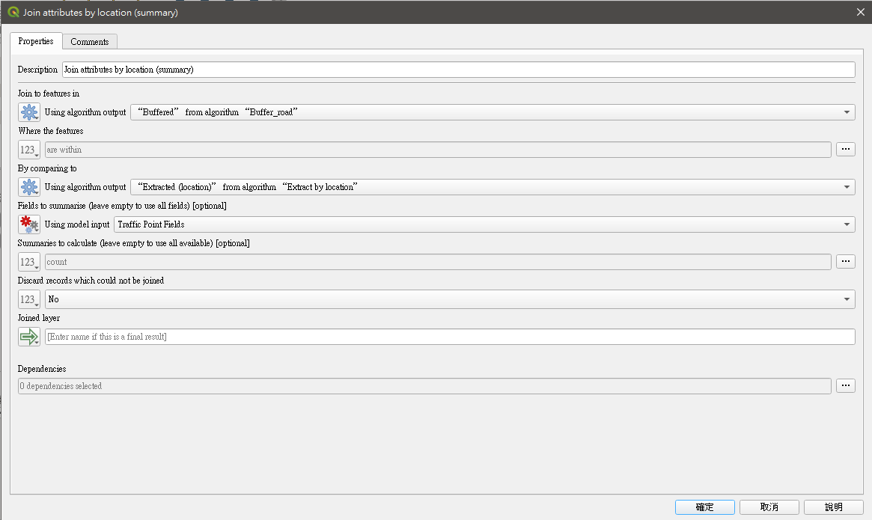Screen dimensions: 872x520
Task: Click the value type icon beside 'are within'
Action: click(x=29, y=150)
